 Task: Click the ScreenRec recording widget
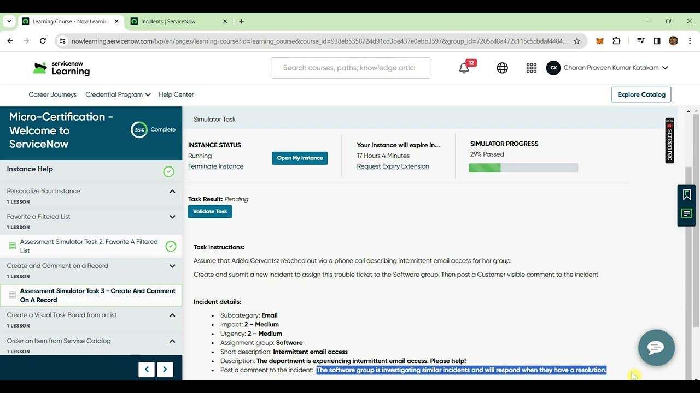point(669,140)
